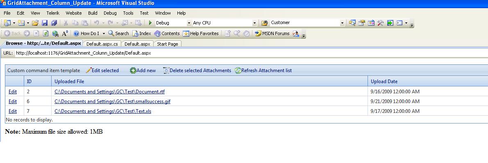
Task: Open the Any CPU platform dropdown
Action: coord(254,23)
